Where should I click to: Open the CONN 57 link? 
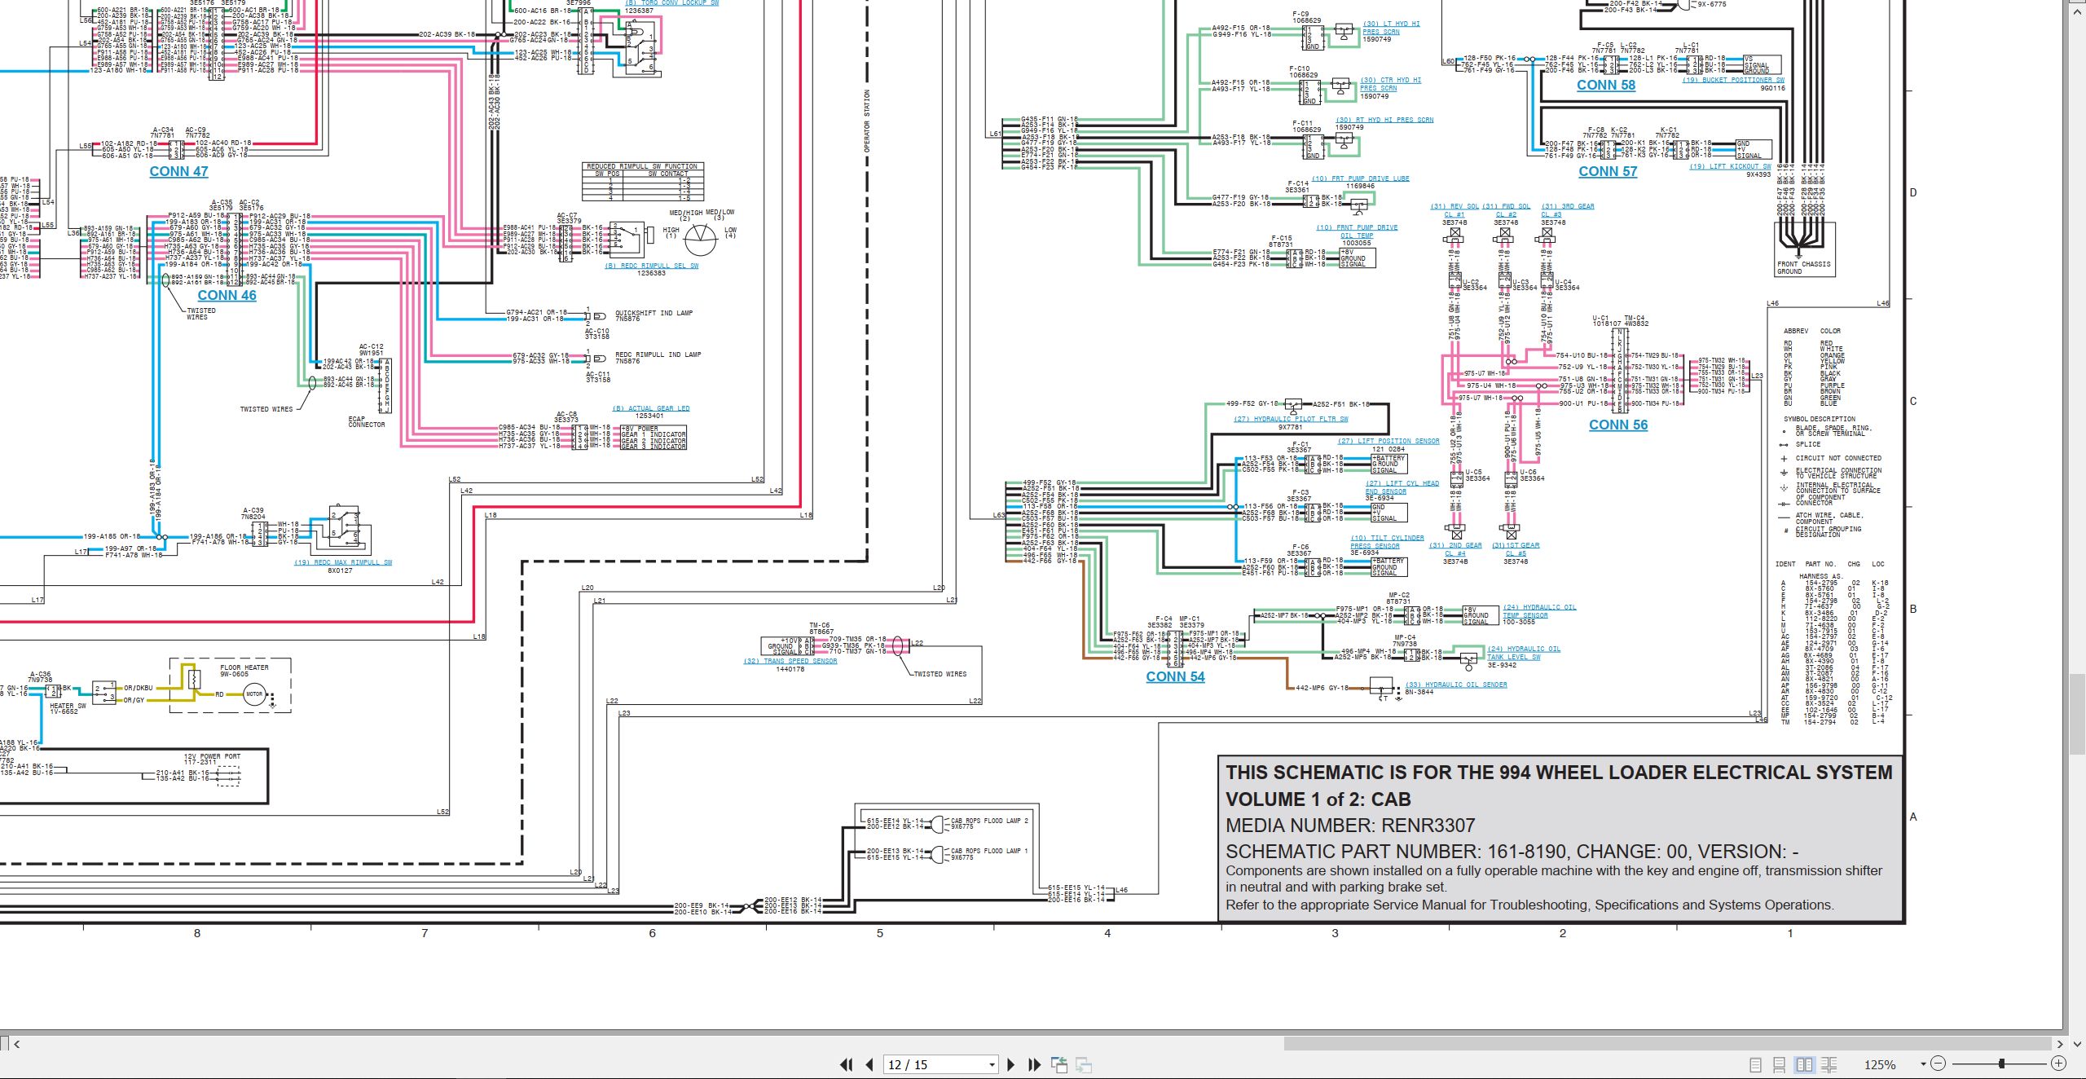click(1608, 171)
